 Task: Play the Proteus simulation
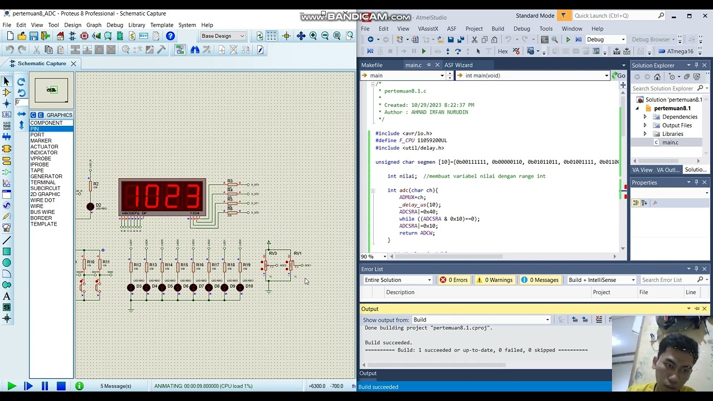coord(11,386)
